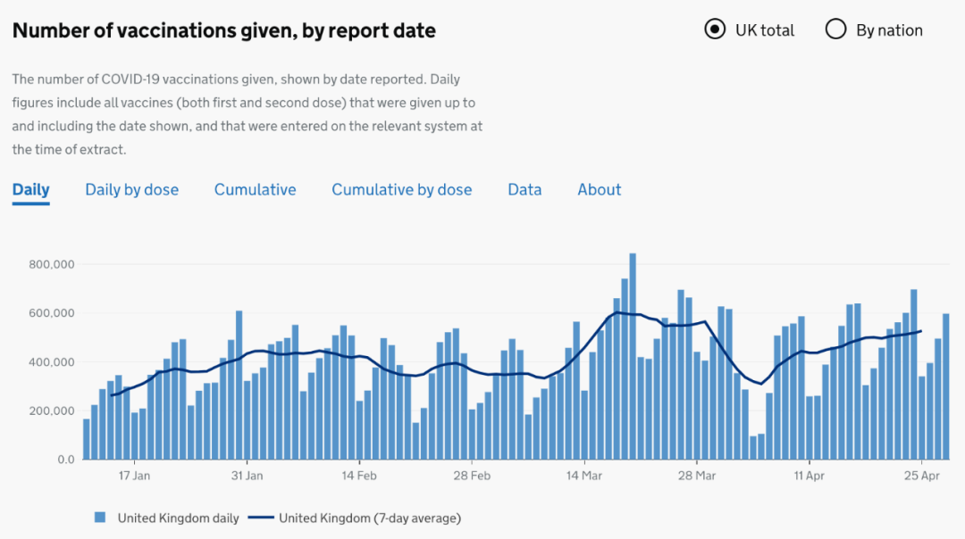
Task: Toggle the United Kingdom daily legend label
Action: [x=179, y=518]
